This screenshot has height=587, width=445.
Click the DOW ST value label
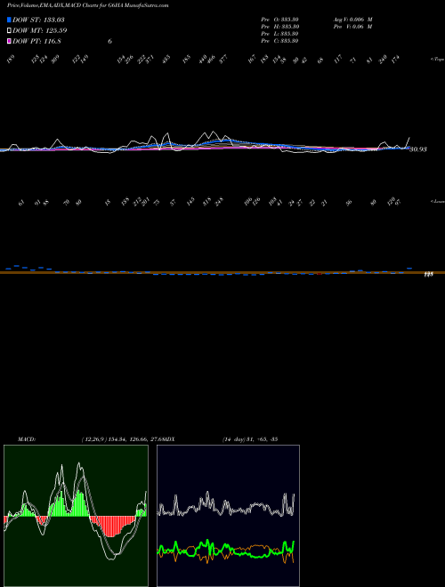point(38,20)
